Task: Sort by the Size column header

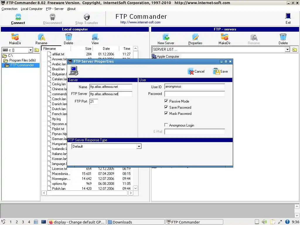Action: (x=82, y=49)
